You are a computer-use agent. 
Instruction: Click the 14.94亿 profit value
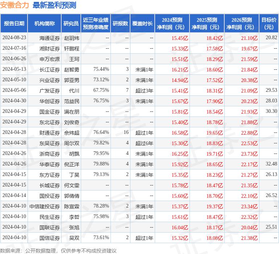[x=180, y=80]
